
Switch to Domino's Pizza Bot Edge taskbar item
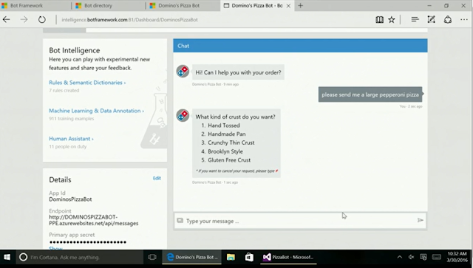tap(192, 257)
